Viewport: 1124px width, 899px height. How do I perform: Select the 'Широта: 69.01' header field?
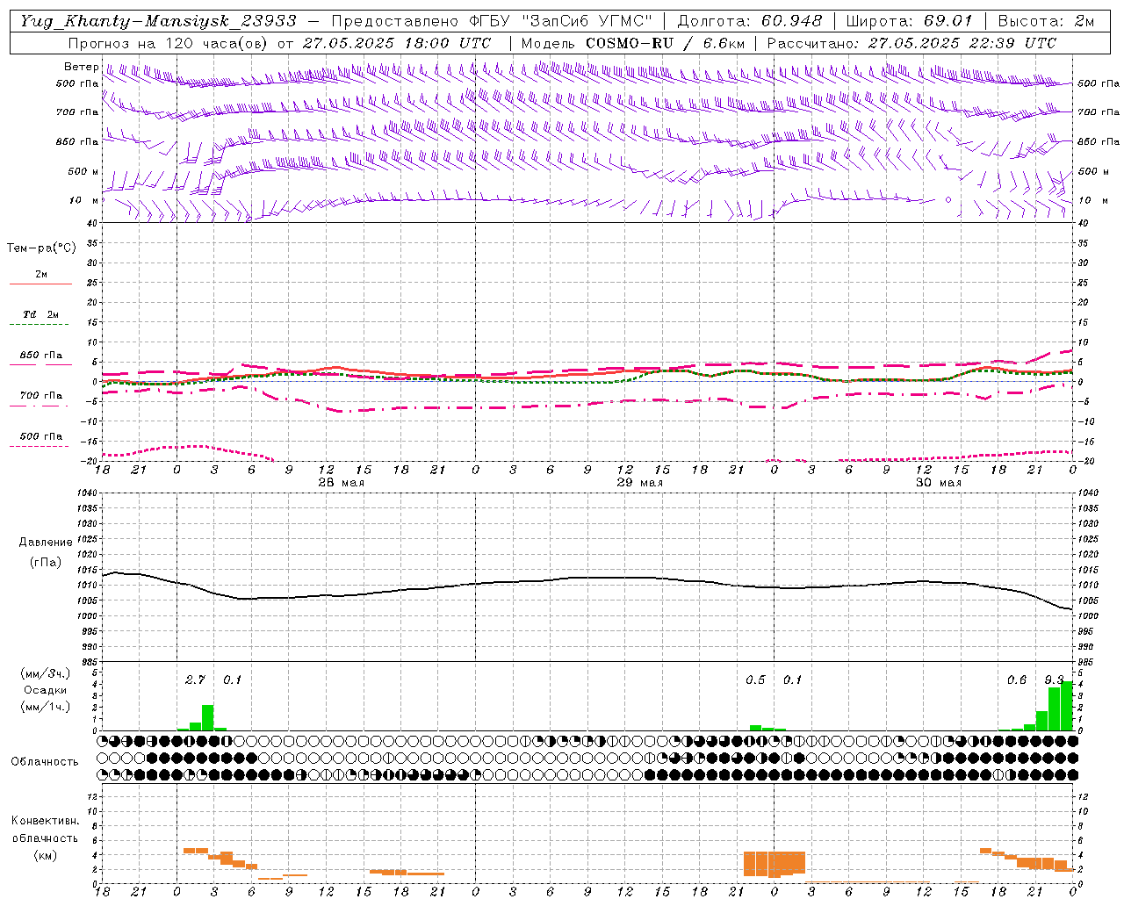tap(910, 20)
